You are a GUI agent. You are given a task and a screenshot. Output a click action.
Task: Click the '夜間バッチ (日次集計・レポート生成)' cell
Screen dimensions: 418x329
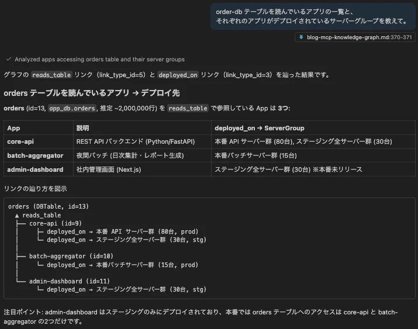tap(142, 155)
